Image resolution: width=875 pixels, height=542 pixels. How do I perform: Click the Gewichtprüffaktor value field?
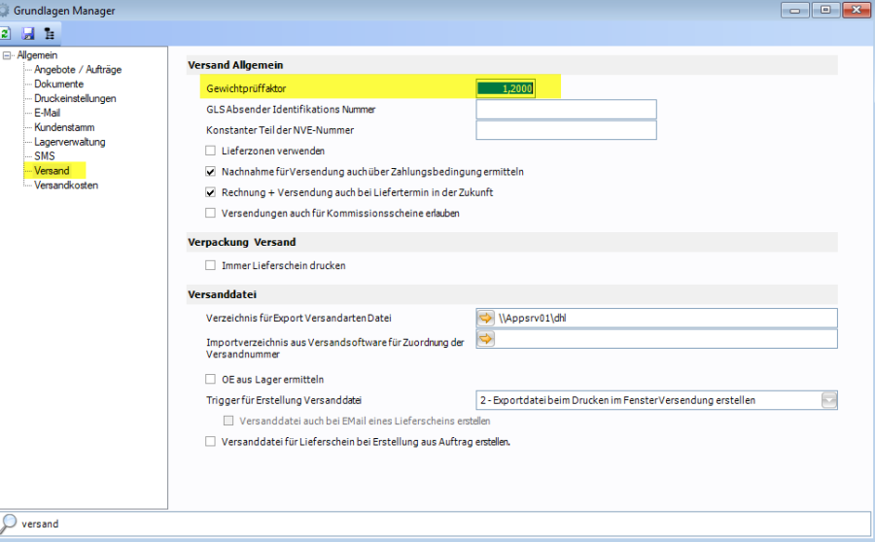[x=506, y=87]
